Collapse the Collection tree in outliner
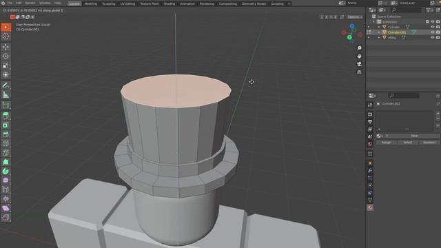 pyautogui.click(x=374, y=21)
